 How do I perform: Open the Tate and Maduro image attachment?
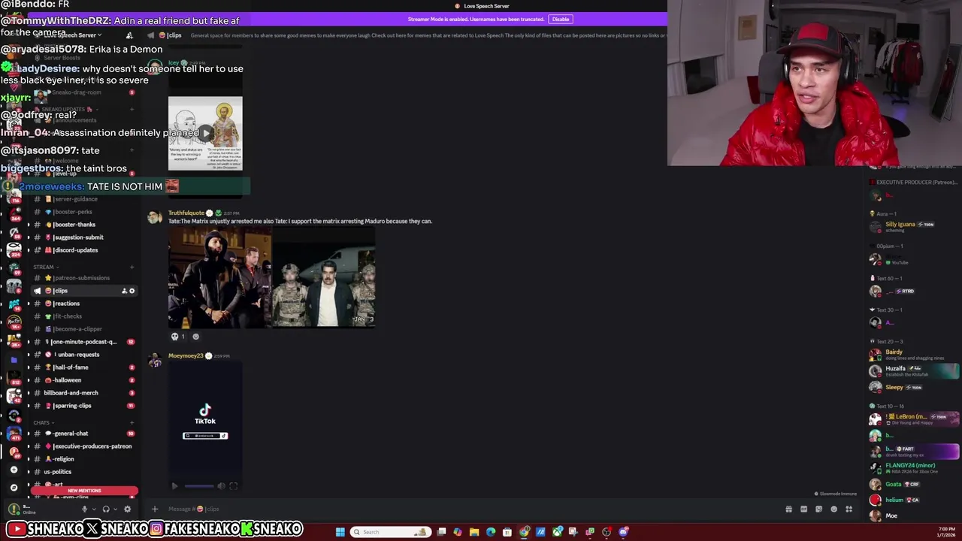pyautogui.click(x=271, y=278)
